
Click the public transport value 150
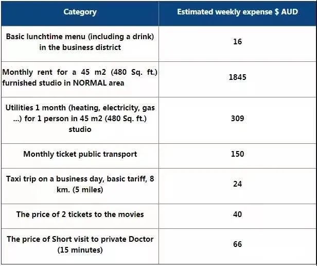237,154
